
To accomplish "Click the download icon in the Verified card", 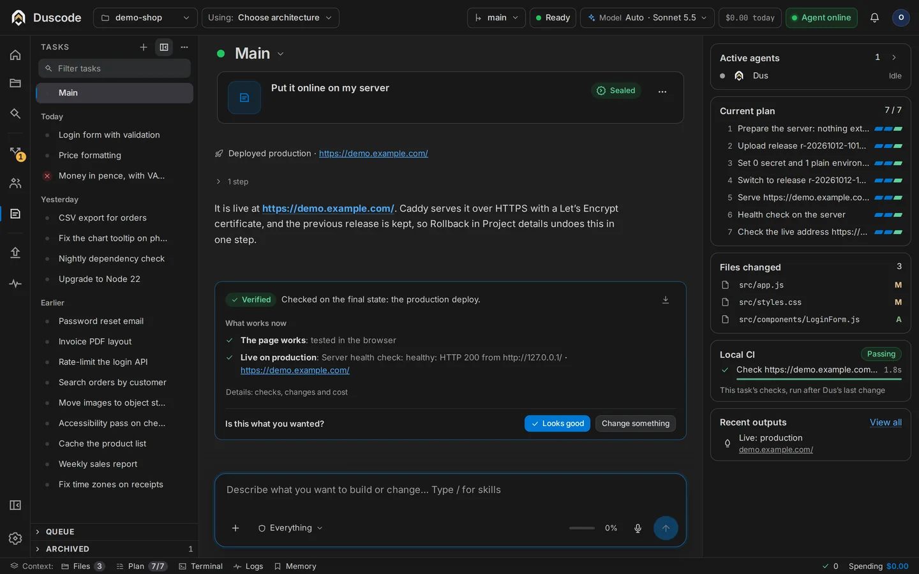I will coord(666,300).
